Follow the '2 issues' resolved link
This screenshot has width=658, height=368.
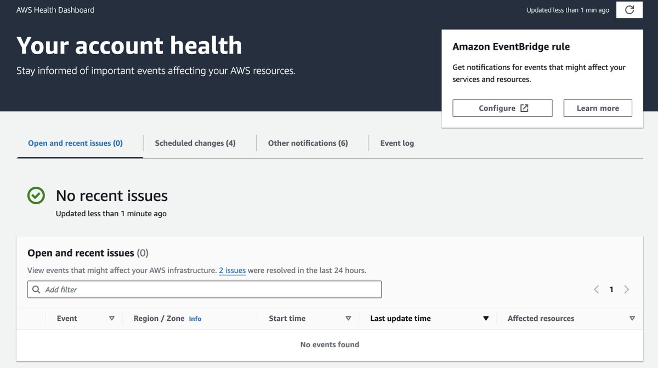[232, 271]
